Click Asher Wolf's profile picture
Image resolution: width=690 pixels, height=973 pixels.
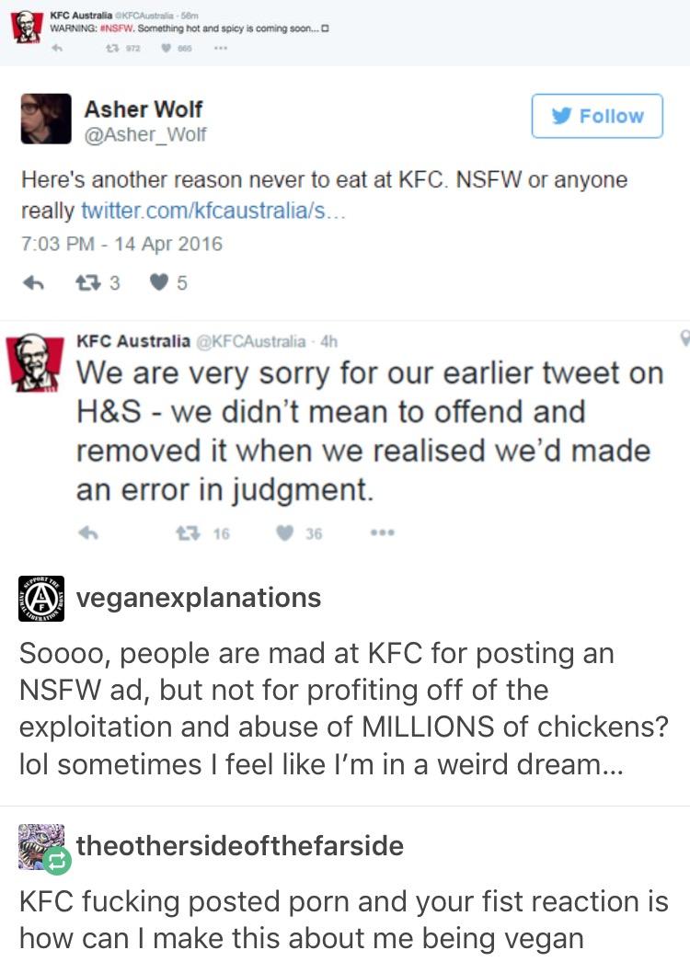click(46, 118)
